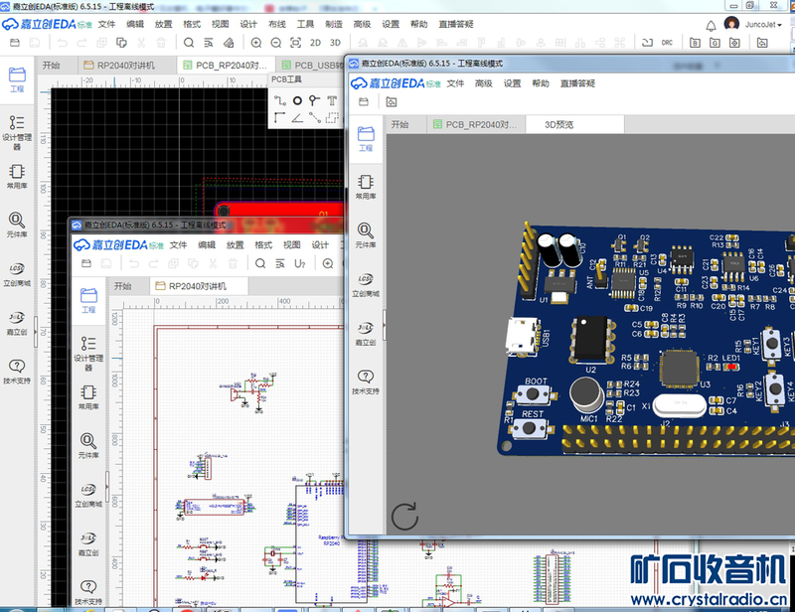
Task: Click the LED1 component on the 3D board
Action: (x=731, y=366)
